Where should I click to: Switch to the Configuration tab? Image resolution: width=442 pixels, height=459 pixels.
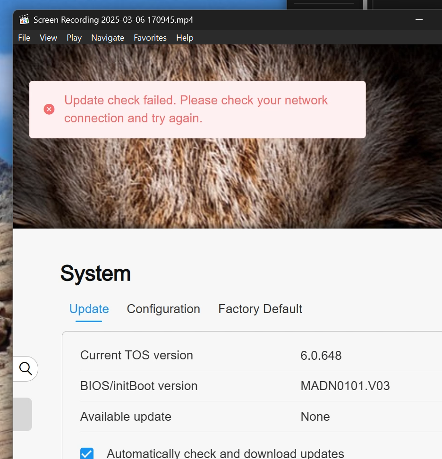[x=163, y=309]
